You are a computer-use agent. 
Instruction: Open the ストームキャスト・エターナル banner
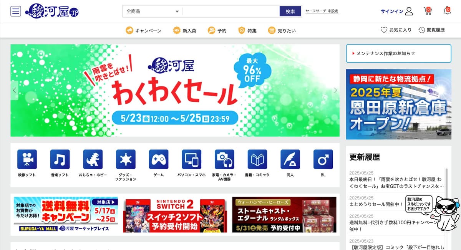(x=284, y=215)
